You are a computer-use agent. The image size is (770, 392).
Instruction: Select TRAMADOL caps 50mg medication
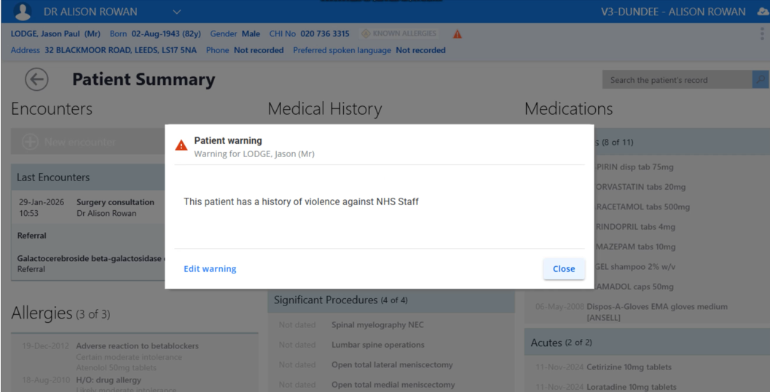(634, 287)
